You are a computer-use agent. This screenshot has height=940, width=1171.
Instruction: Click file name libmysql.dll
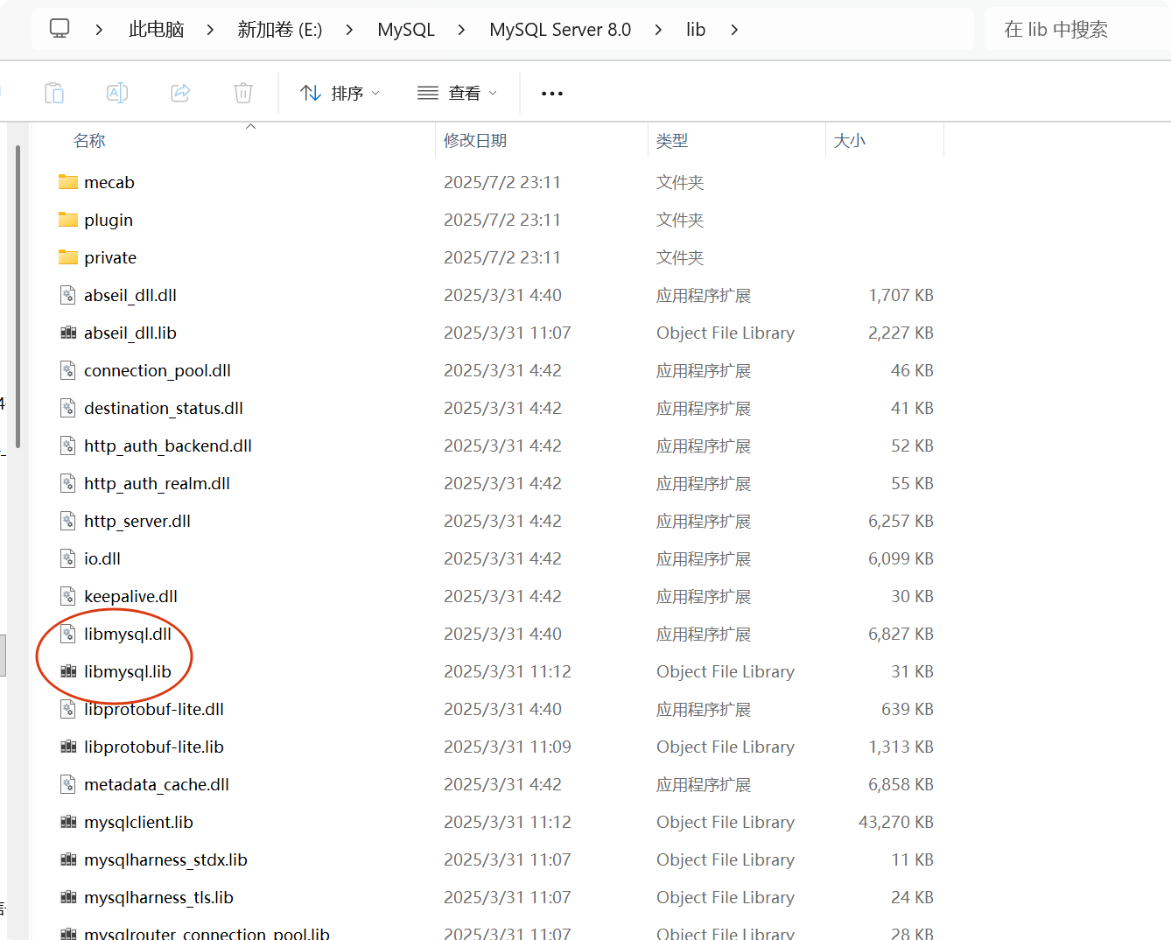[128, 634]
